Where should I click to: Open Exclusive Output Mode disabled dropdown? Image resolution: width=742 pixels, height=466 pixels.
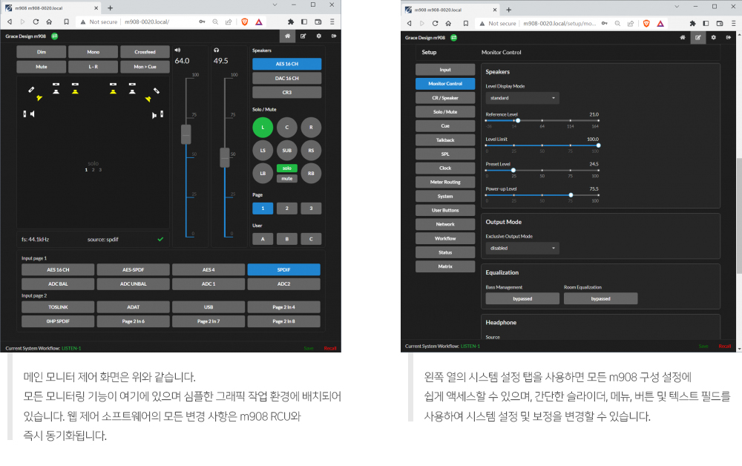pos(522,248)
